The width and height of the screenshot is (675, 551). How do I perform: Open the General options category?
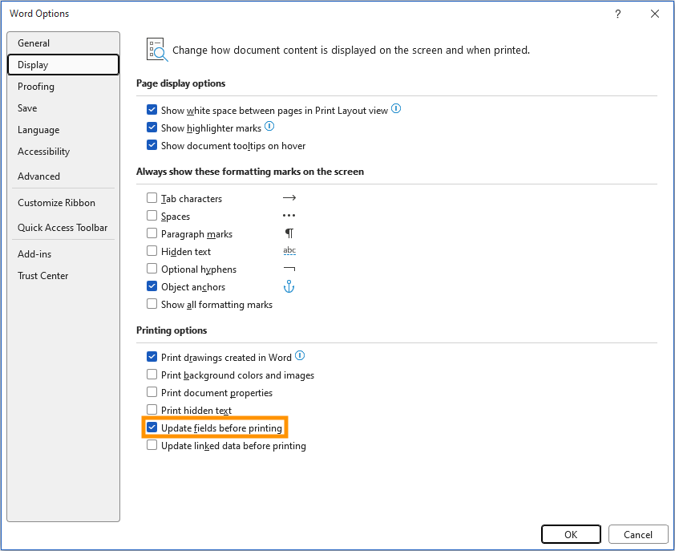[63, 43]
